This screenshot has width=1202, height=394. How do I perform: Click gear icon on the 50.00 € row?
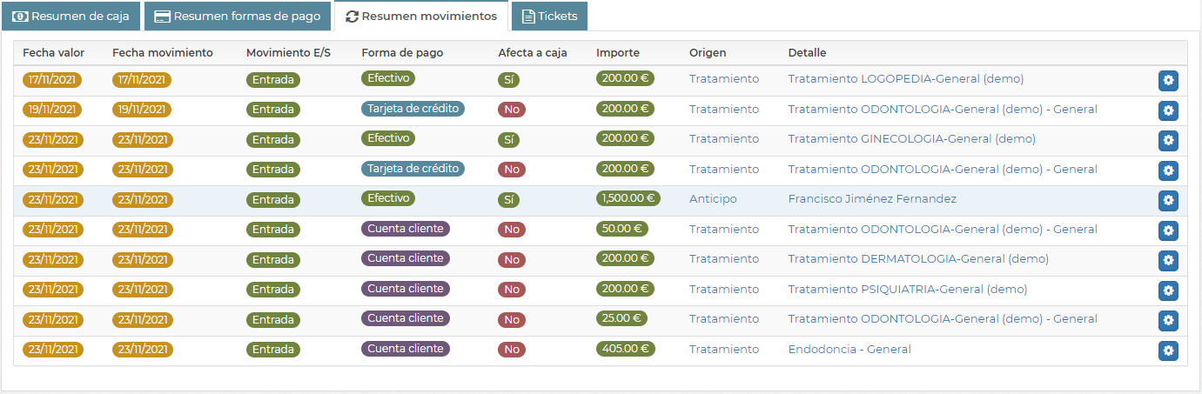pyautogui.click(x=1168, y=230)
